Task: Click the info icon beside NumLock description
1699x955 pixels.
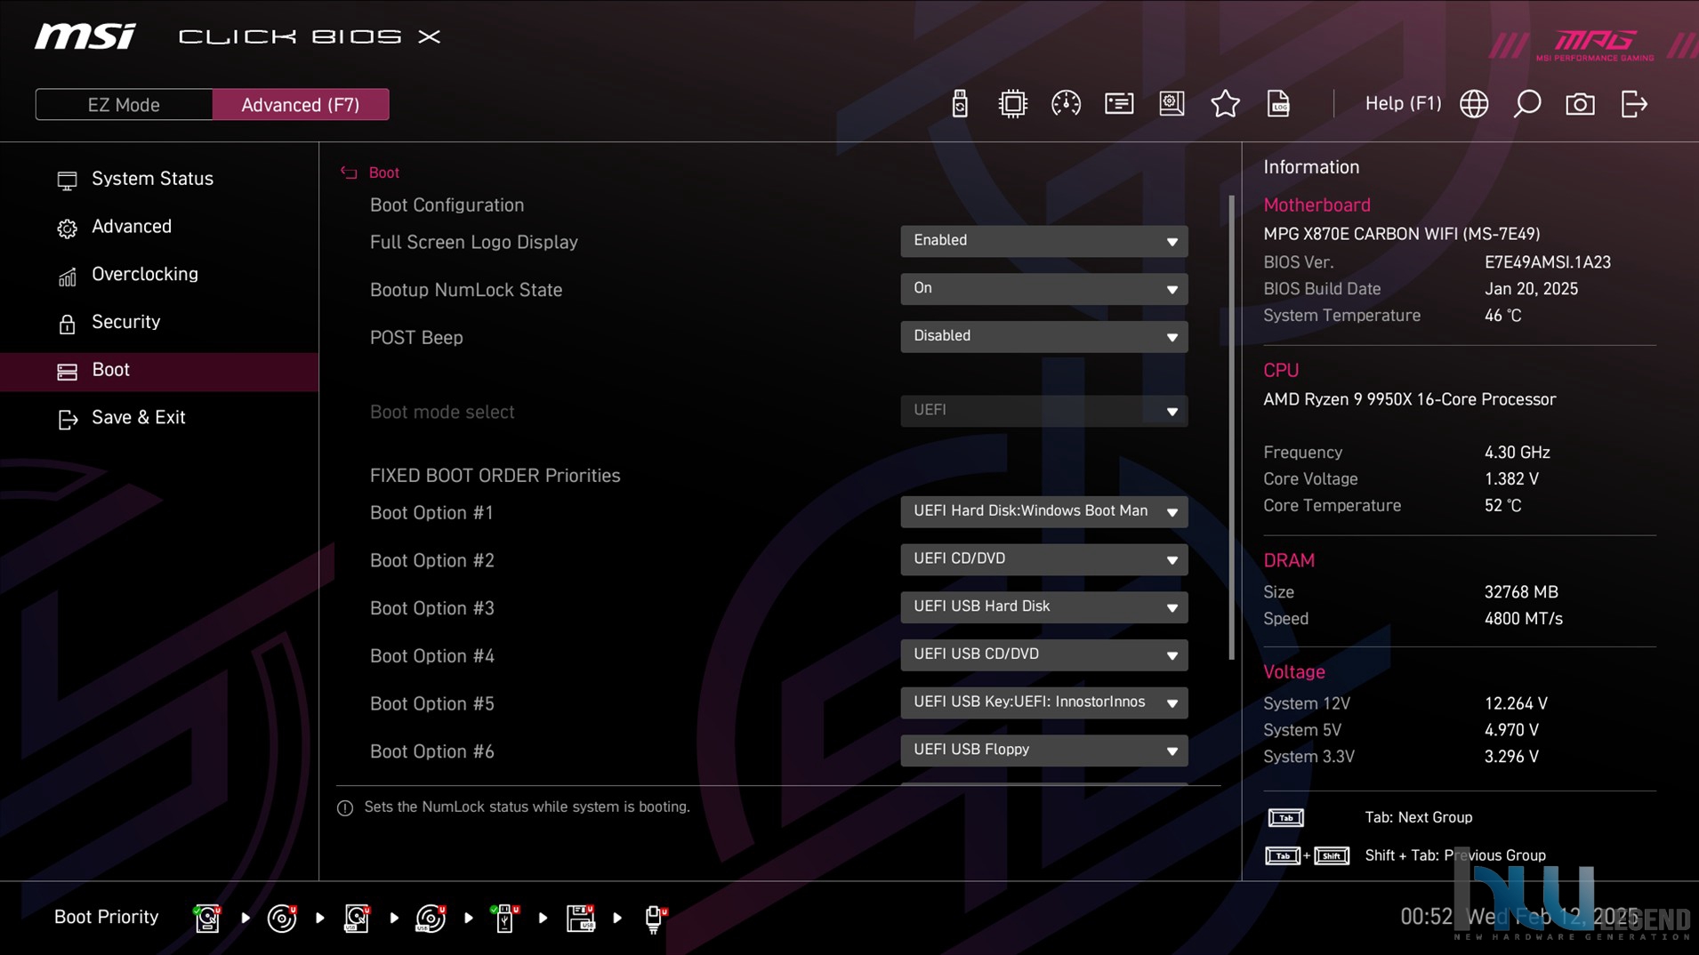Action: pos(345,807)
